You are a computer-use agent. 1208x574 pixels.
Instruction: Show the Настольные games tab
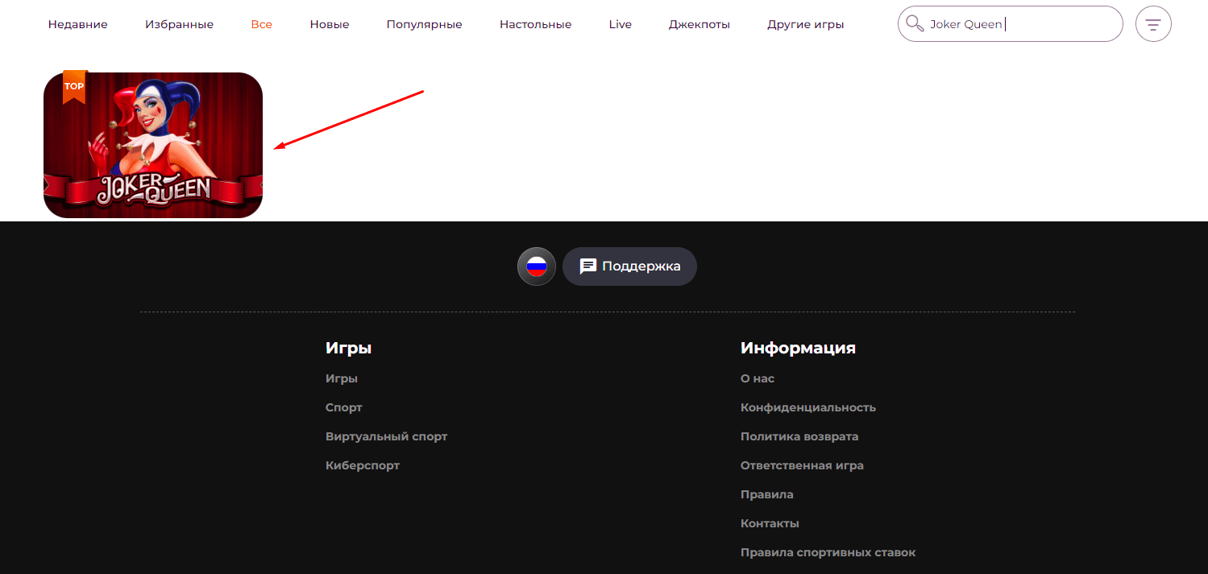pos(535,25)
